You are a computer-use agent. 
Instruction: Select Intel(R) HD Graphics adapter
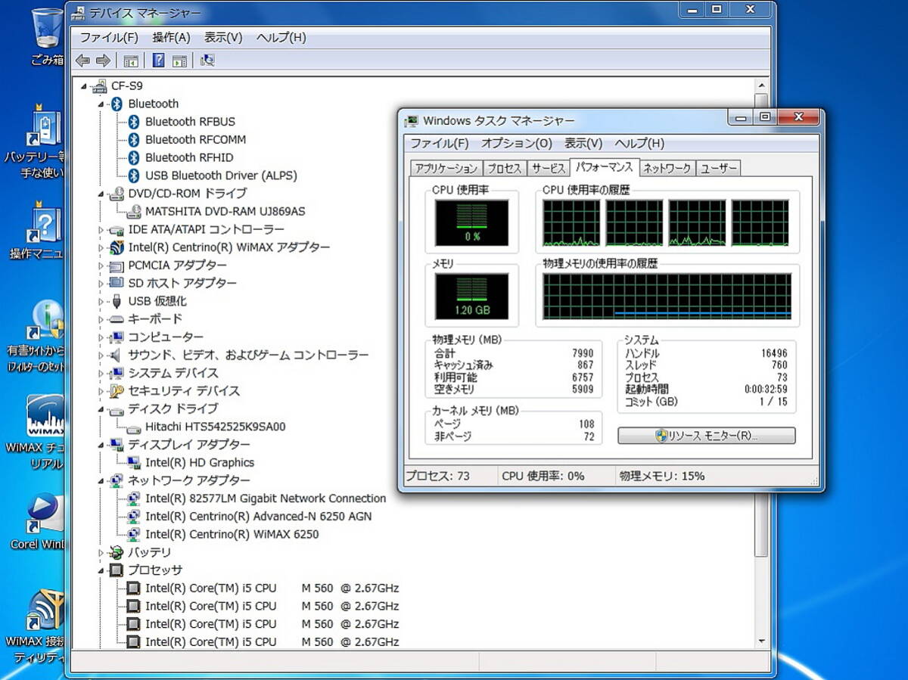(x=200, y=463)
